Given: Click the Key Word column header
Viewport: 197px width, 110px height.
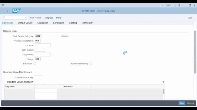Looking at the screenshot, I should [x=19, y=86].
